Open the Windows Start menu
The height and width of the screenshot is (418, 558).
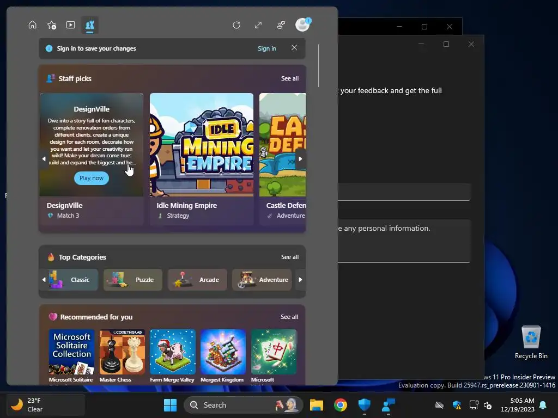(170, 405)
